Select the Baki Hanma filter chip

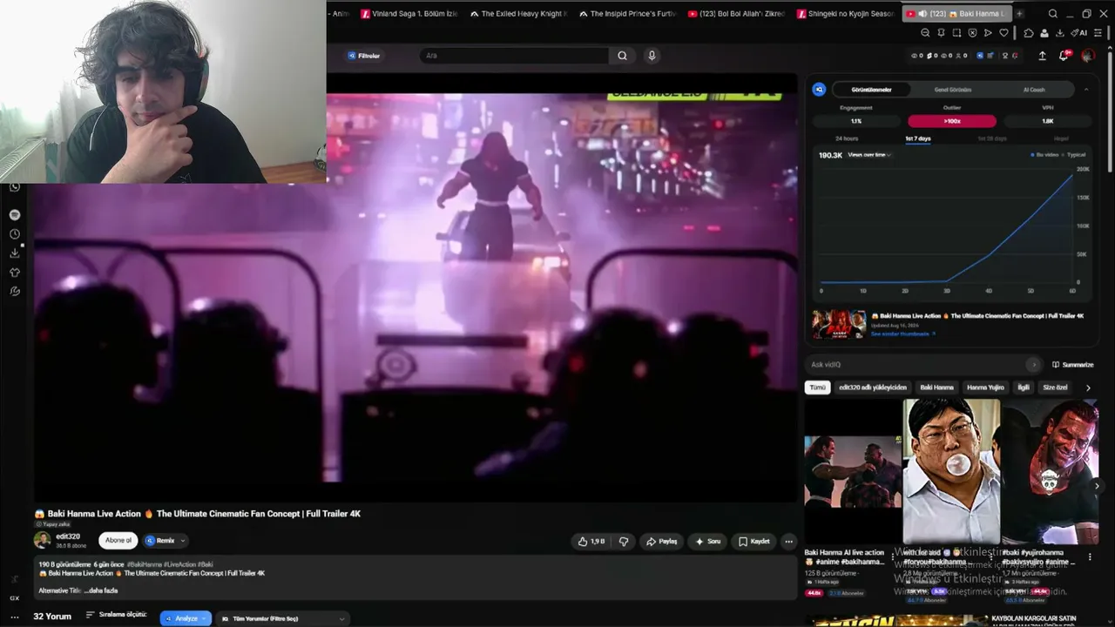click(937, 388)
